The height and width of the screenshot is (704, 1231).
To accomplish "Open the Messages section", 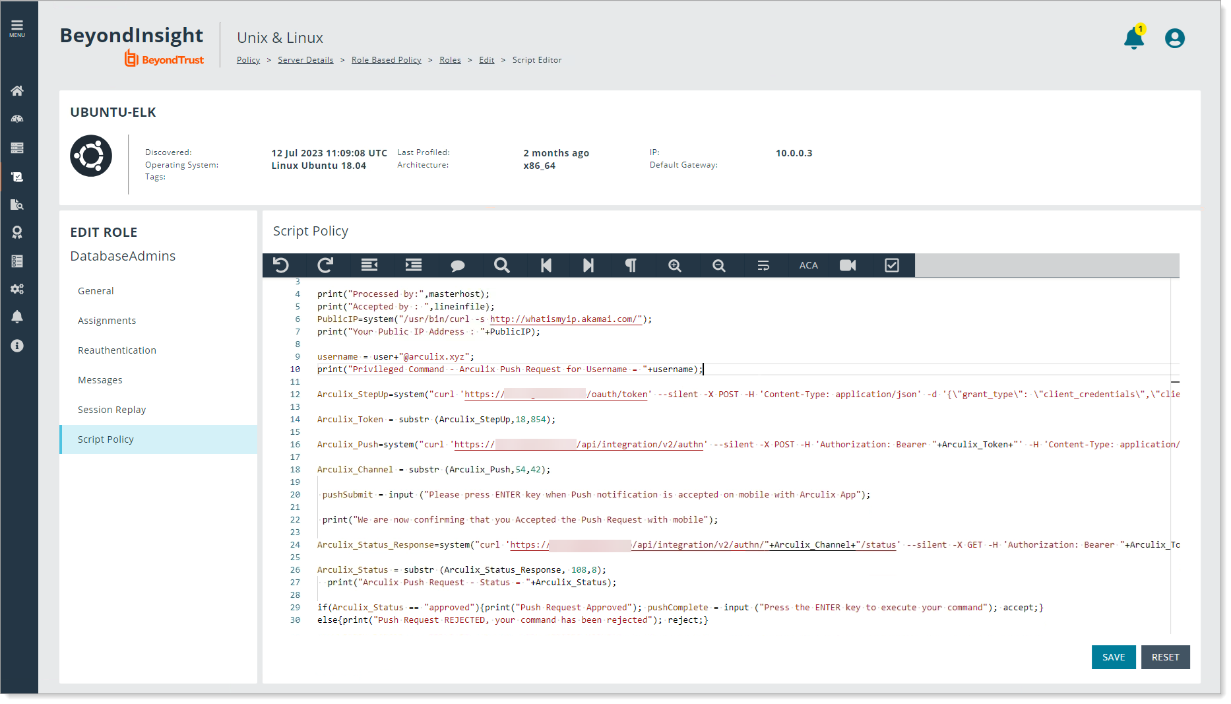I will point(158,380).
